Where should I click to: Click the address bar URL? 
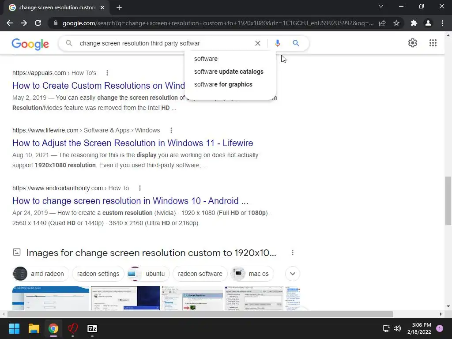(x=218, y=23)
